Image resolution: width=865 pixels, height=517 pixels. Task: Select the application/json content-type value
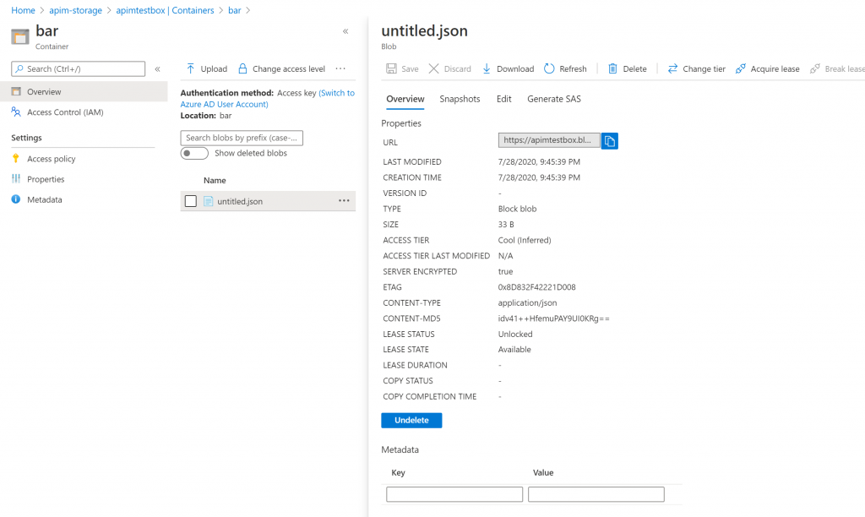point(527,303)
